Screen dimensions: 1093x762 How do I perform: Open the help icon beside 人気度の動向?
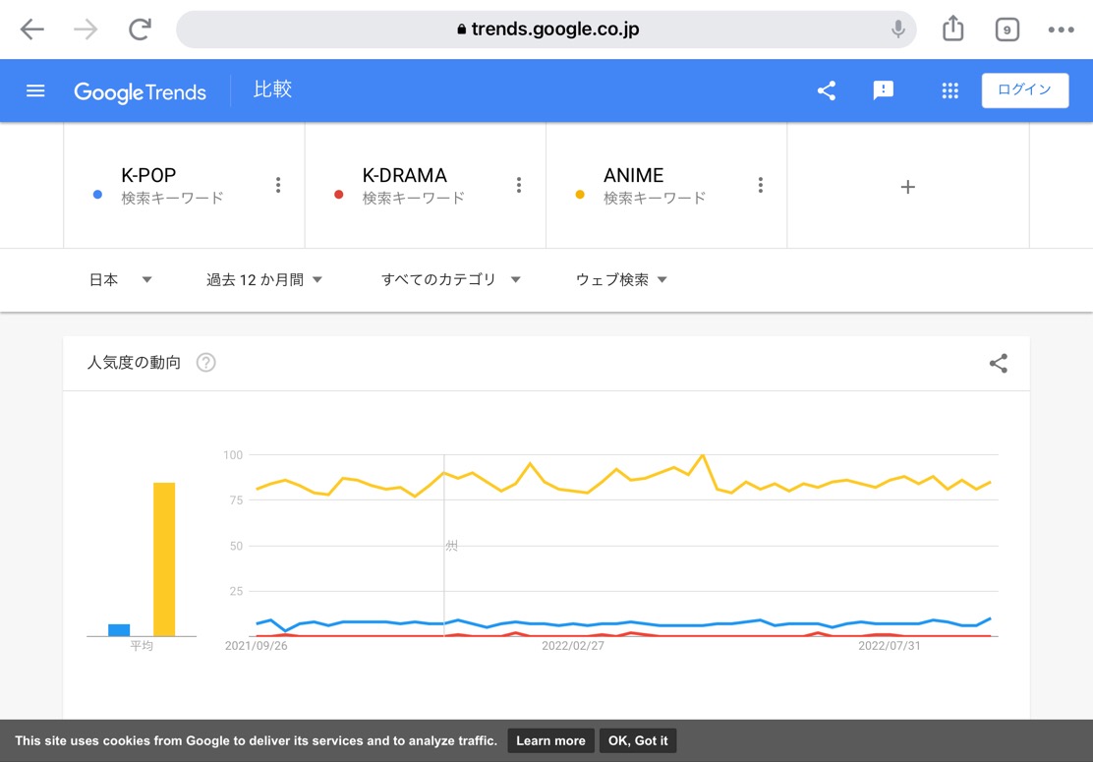[x=205, y=363]
